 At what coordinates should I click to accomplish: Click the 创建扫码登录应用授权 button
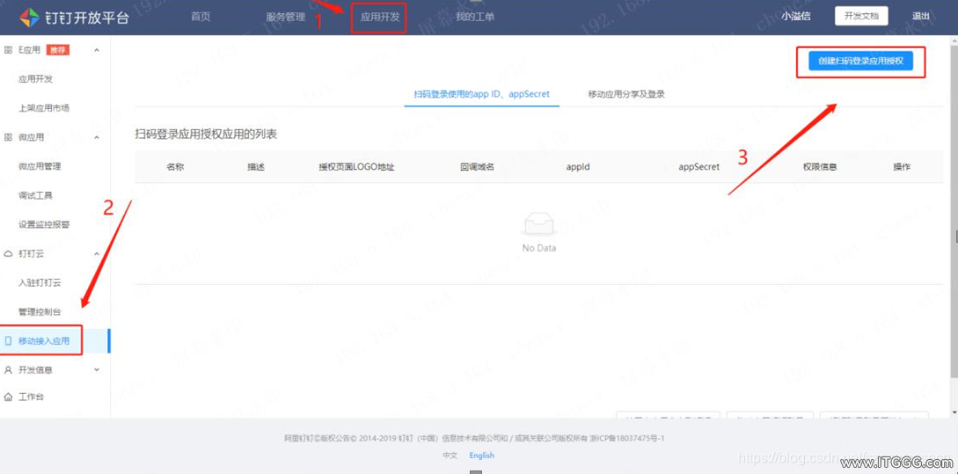(x=860, y=61)
